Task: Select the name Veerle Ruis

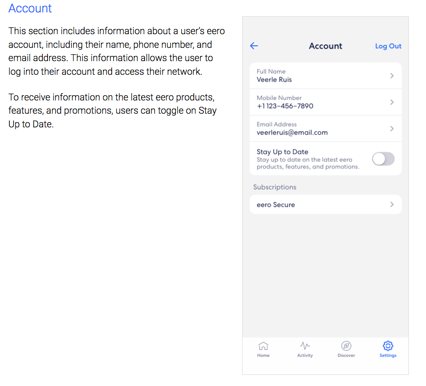Action: tap(274, 80)
